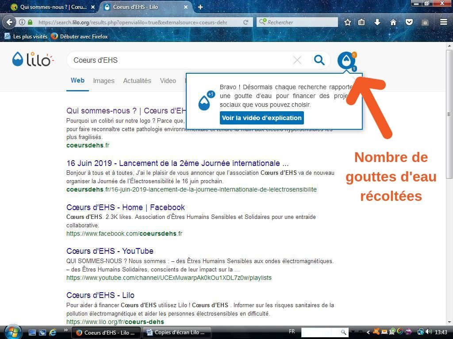The width and height of the screenshot is (453, 339).
Task: Open the Downloads arrow icon
Action: (x=377, y=22)
